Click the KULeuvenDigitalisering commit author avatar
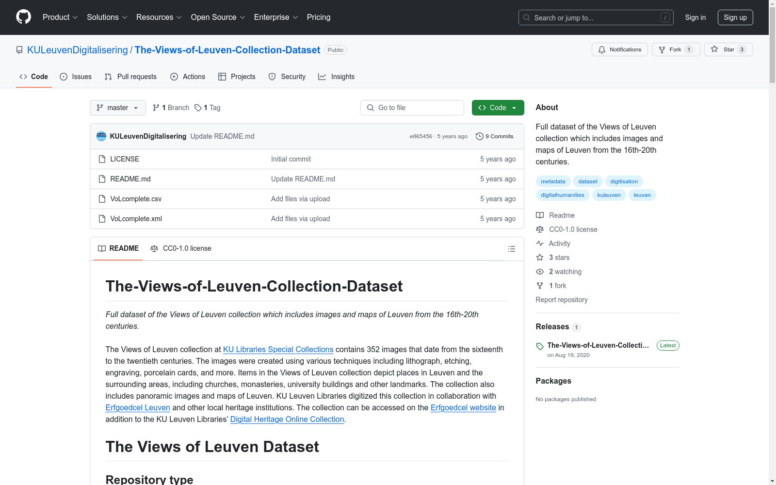The height and width of the screenshot is (485, 776). tap(101, 136)
